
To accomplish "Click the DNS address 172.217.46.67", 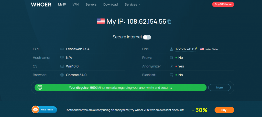I will (x=186, y=49).
